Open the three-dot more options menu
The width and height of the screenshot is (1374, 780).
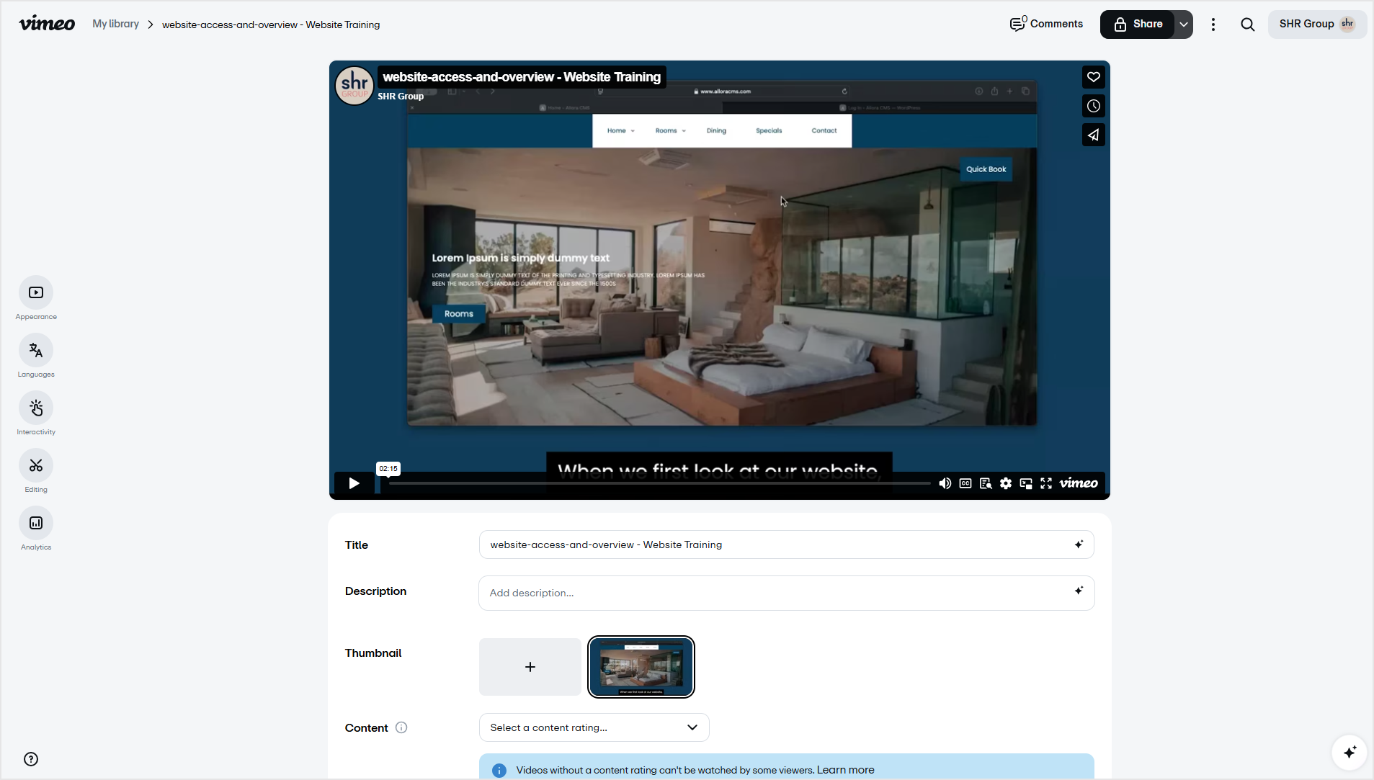pyautogui.click(x=1213, y=24)
